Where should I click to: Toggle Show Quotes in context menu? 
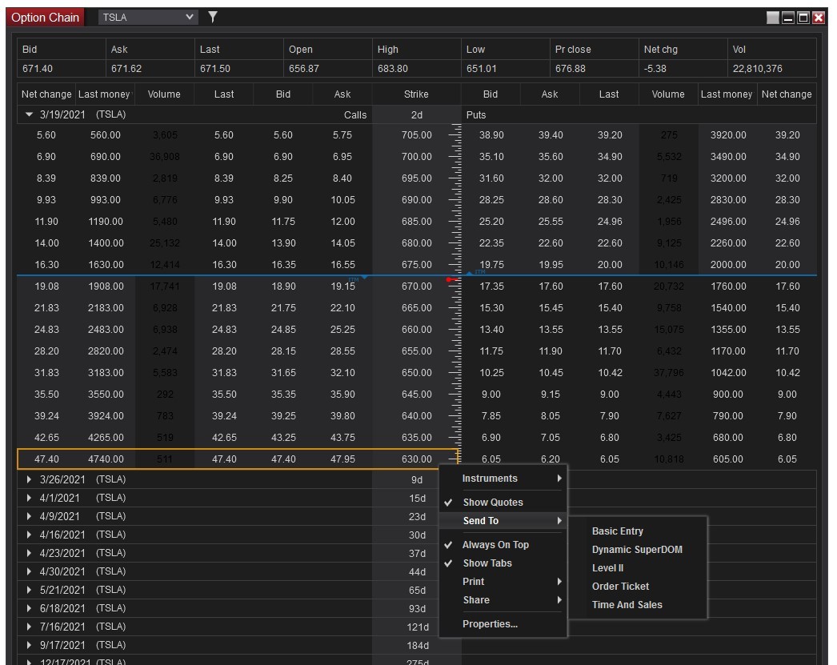(x=492, y=503)
